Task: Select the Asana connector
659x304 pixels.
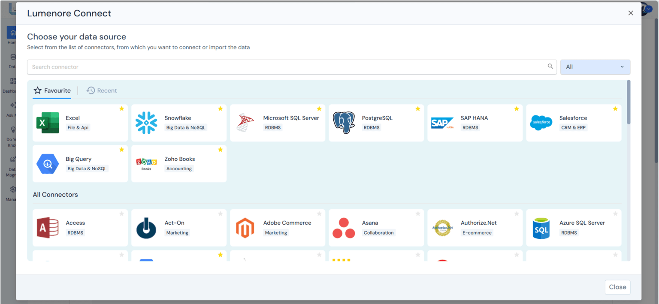Action: 376,227
